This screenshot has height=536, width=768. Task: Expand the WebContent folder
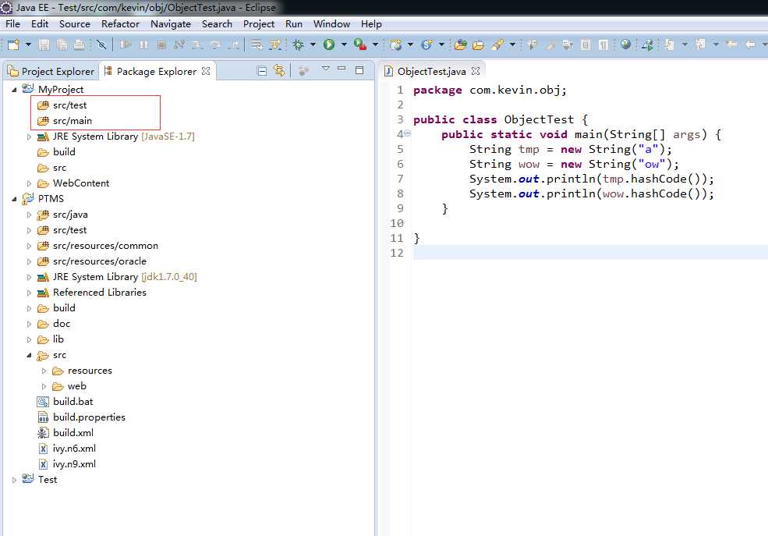click(x=29, y=183)
